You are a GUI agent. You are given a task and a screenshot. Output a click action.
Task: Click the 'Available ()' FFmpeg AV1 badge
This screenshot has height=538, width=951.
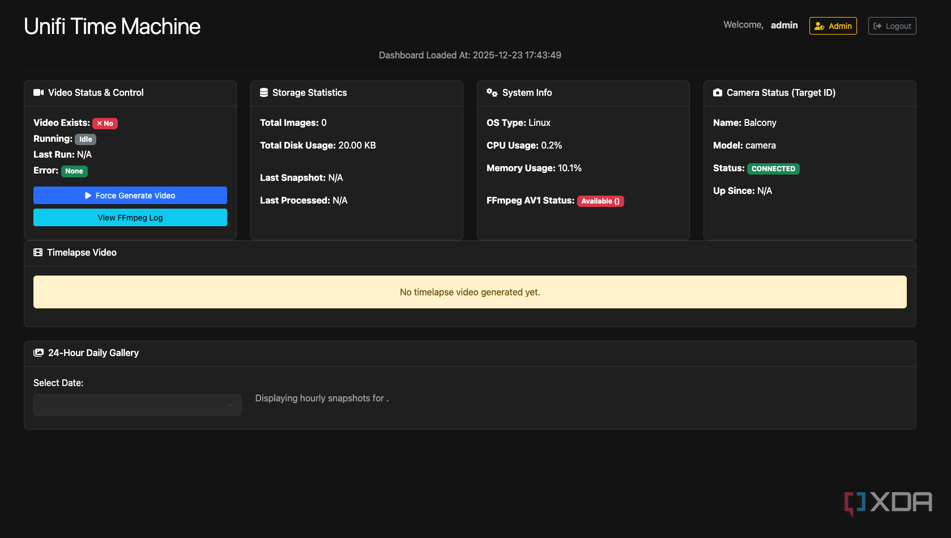[x=600, y=201]
